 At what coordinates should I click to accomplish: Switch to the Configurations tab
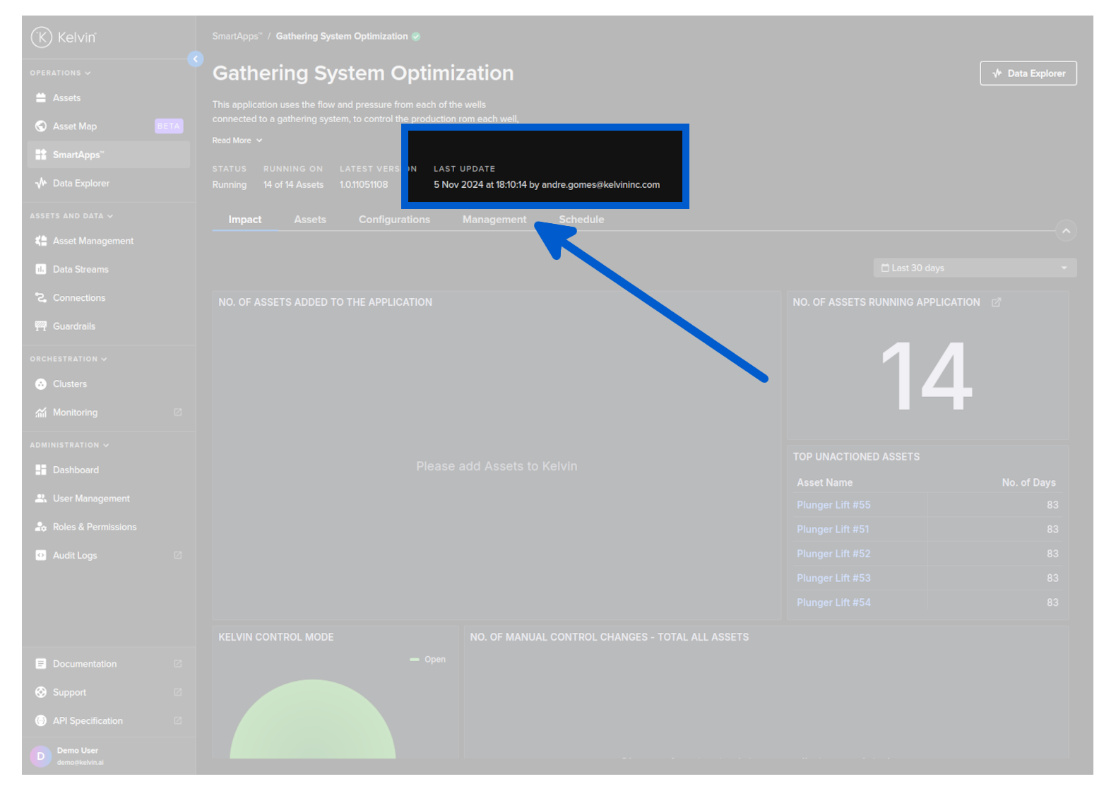click(393, 220)
